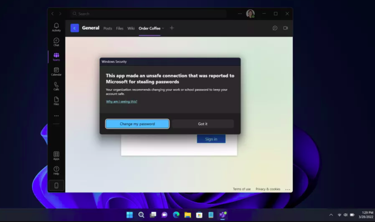Open Files in the Teams sidebar
This screenshot has height=222, width=375.
point(56,101)
